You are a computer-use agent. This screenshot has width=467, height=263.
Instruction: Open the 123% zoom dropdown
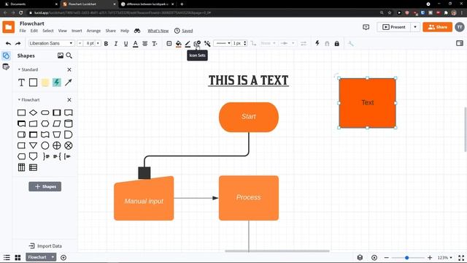point(444,257)
